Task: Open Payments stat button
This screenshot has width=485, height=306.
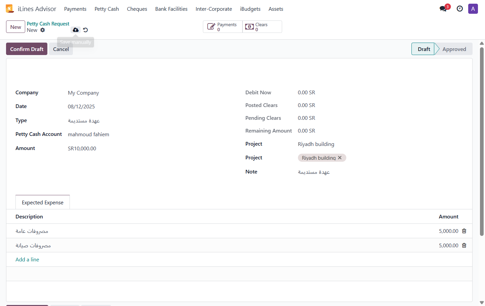Action: point(223,27)
